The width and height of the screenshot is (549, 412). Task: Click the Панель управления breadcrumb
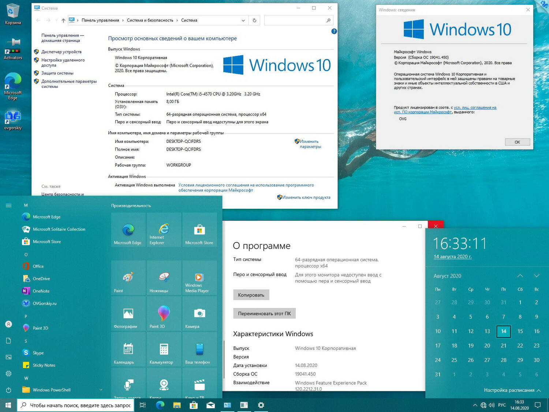(100, 21)
